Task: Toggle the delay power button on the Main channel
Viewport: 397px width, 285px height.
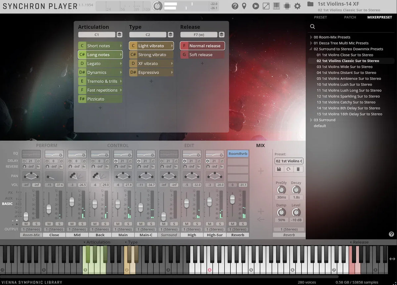Action: 116,161
